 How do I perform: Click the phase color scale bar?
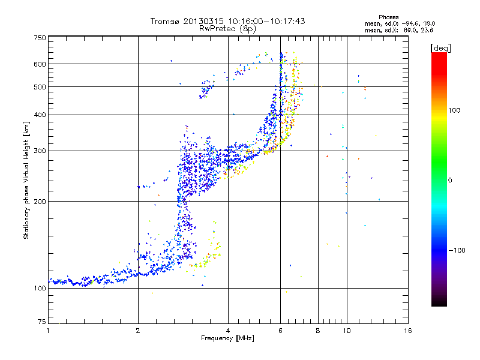[x=439, y=179]
